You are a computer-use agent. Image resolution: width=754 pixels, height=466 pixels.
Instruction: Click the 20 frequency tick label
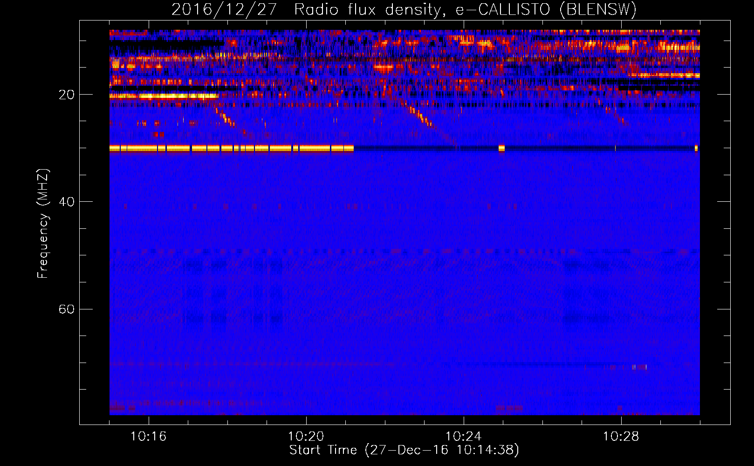click(67, 95)
